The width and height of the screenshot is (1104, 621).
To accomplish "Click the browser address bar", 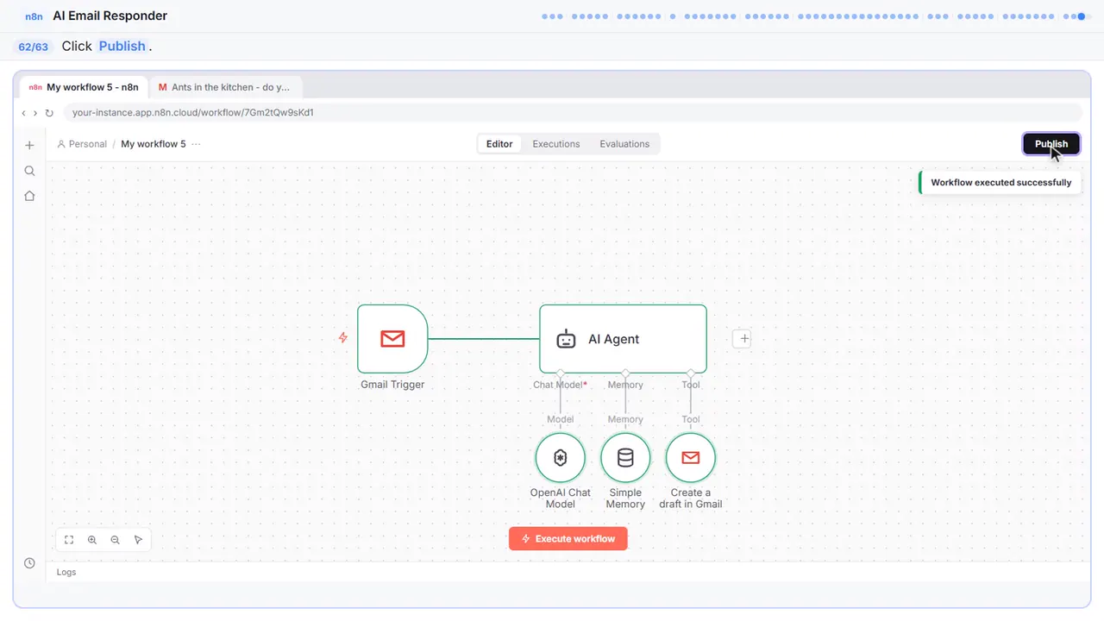I will click(x=572, y=113).
